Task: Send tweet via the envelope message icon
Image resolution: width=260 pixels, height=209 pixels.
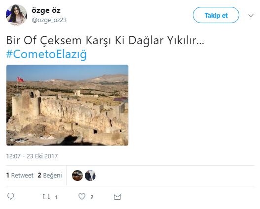Action: 117,197
